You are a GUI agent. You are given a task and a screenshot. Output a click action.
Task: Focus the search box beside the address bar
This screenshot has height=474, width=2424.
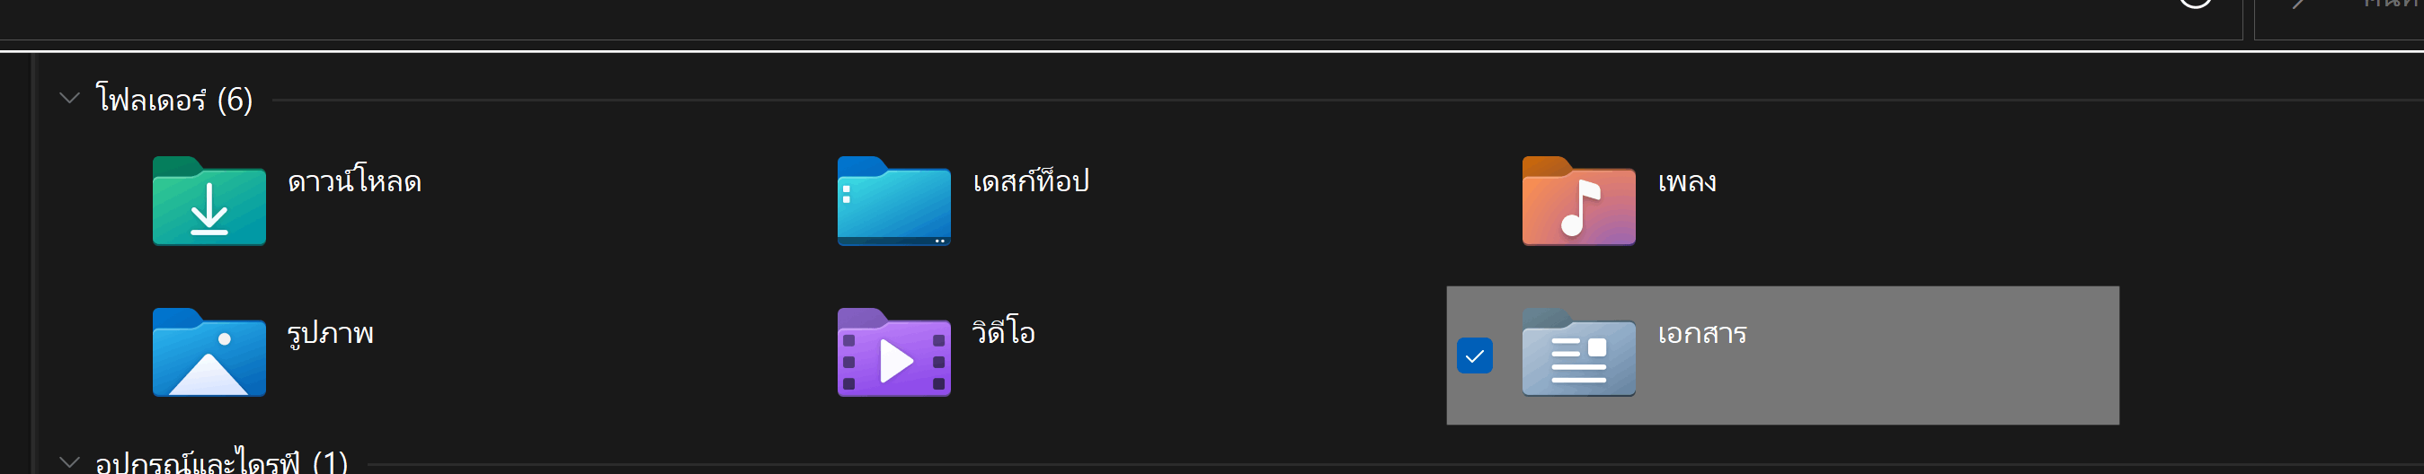pyautogui.click(x=2340, y=19)
